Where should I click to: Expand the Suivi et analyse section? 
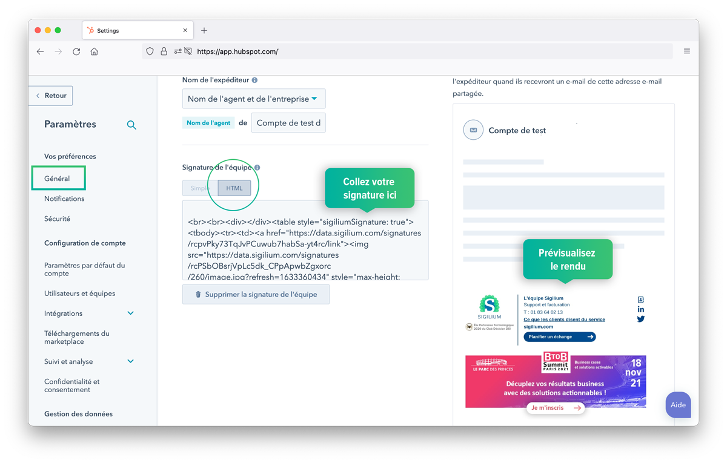coord(131,361)
